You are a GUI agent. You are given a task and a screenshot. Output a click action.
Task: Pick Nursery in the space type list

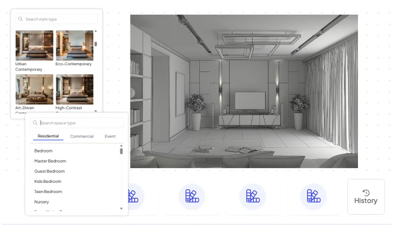(x=42, y=201)
